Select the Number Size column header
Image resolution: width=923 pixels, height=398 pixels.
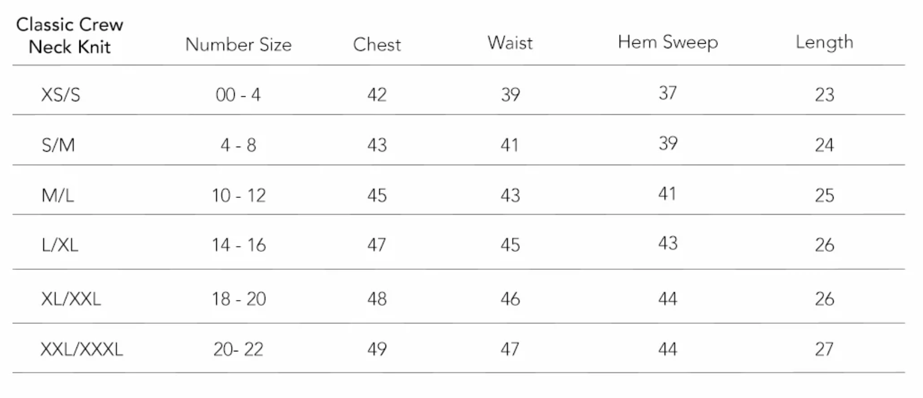pyautogui.click(x=239, y=44)
